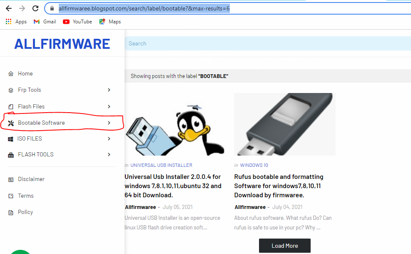Open the Maps bookmark icon
Image resolution: width=411 pixels, height=254 pixels.
102,22
